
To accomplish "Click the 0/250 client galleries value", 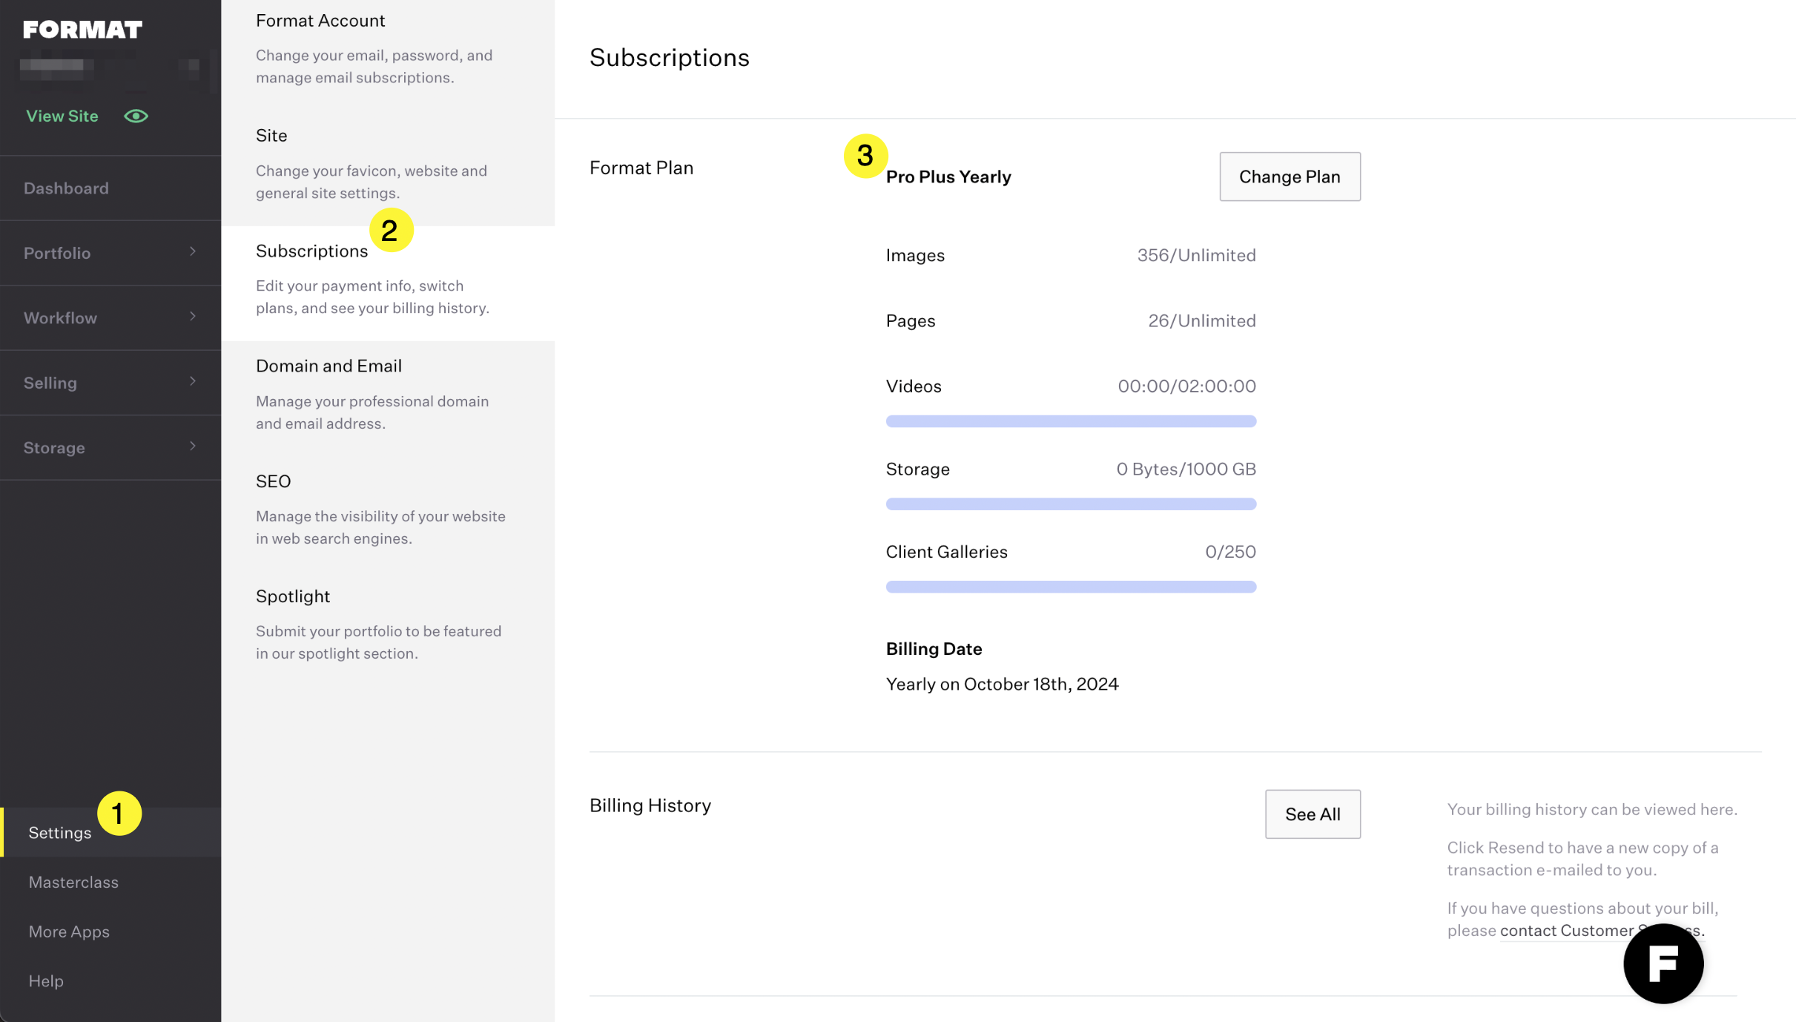I will tap(1230, 552).
